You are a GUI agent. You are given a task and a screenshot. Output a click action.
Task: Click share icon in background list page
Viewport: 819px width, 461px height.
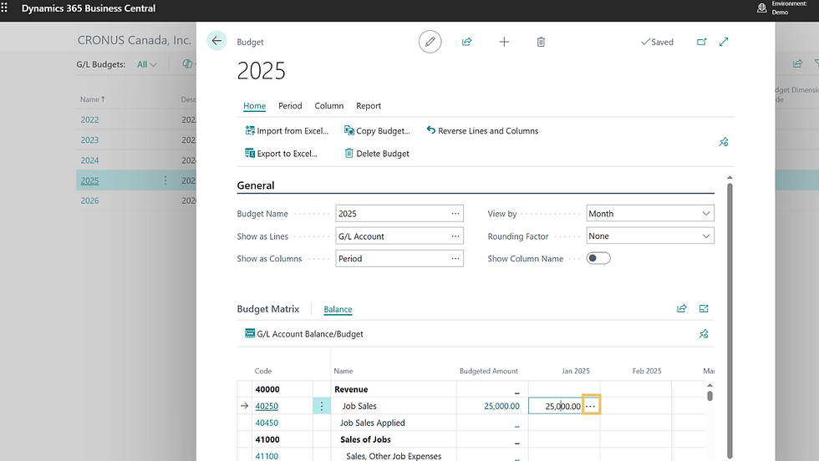[797, 63]
